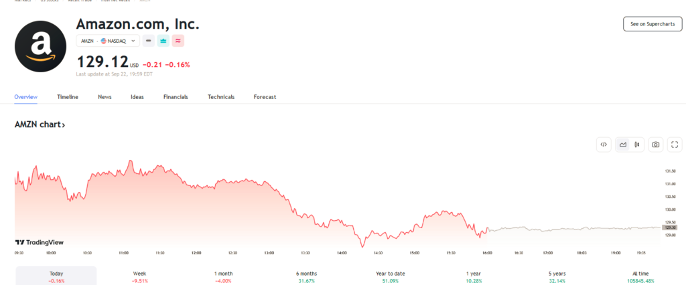Viewport: 686px width, 285px height.
Task: Open the Financials tab
Action: click(176, 97)
